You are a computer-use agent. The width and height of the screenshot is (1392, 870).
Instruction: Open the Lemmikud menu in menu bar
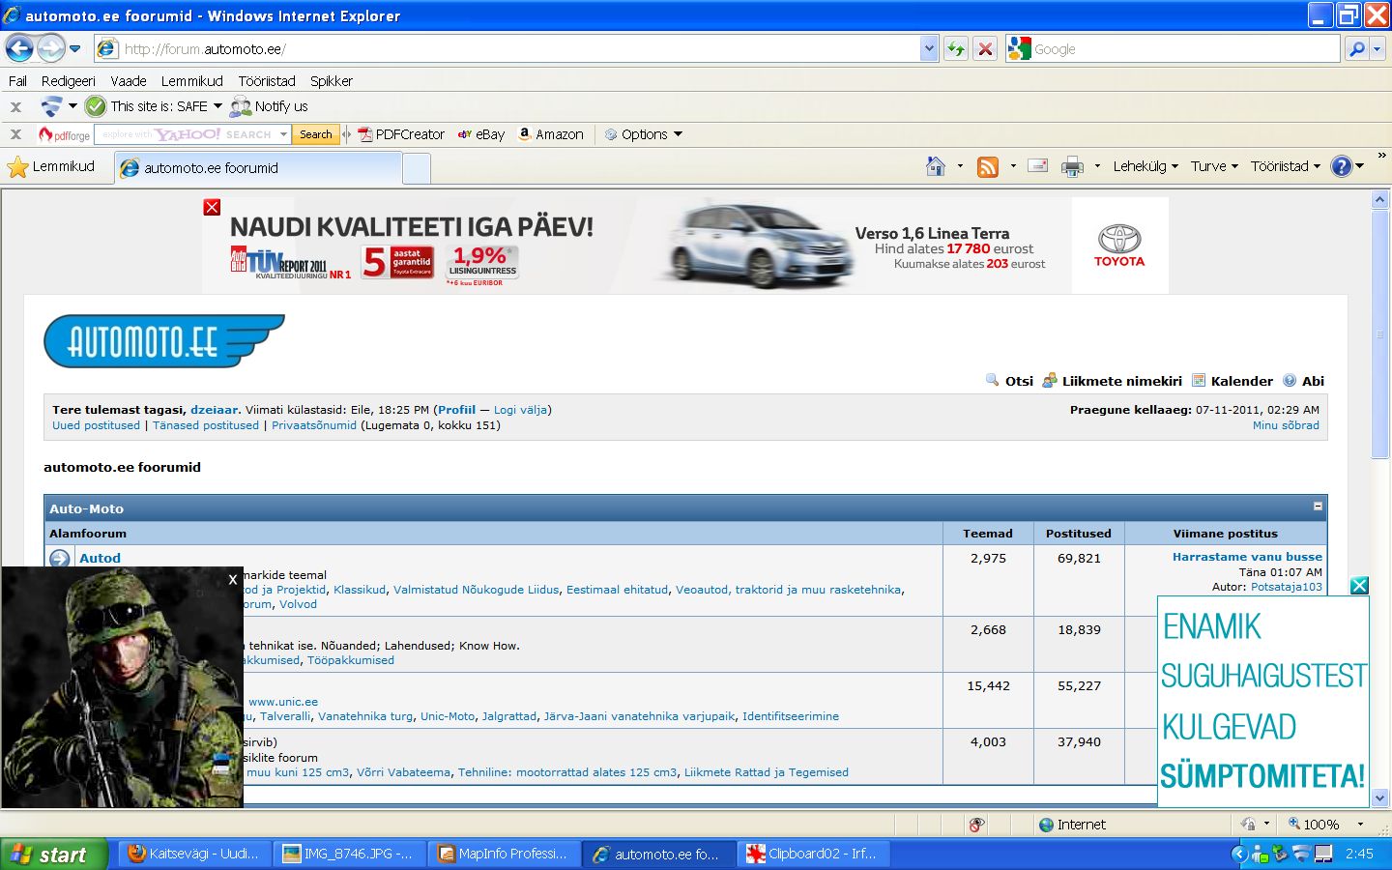point(191,81)
